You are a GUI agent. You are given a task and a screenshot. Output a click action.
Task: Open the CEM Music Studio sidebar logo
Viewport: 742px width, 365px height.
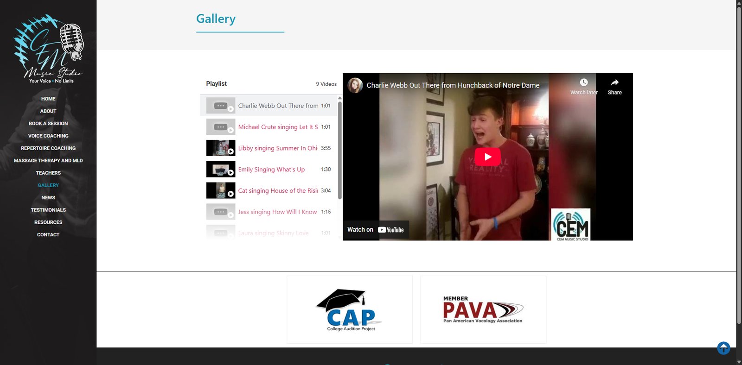point(48,49)
